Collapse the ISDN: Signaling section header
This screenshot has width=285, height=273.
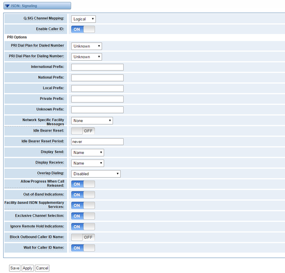pos(37,6)
